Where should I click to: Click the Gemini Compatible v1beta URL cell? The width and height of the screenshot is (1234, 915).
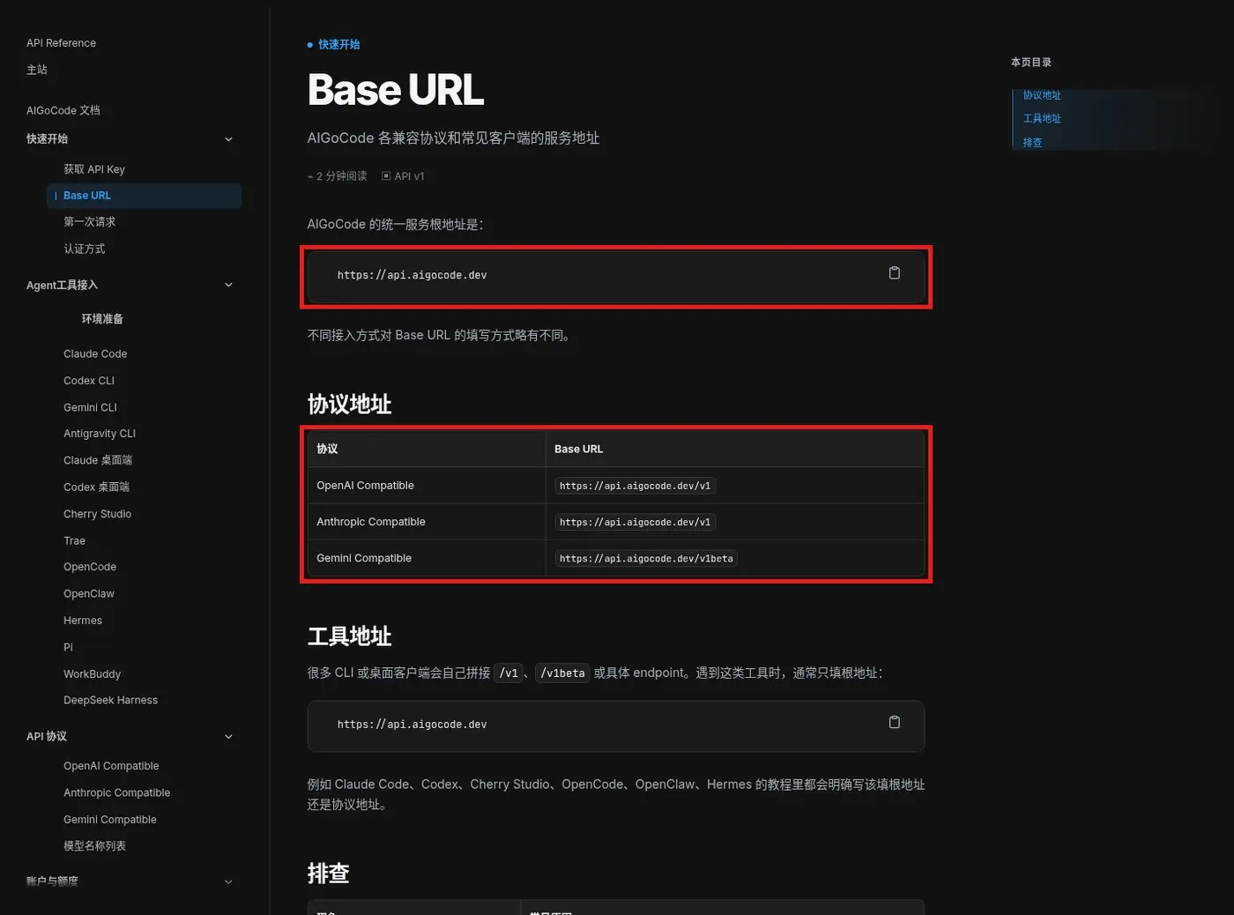(646, 558)
